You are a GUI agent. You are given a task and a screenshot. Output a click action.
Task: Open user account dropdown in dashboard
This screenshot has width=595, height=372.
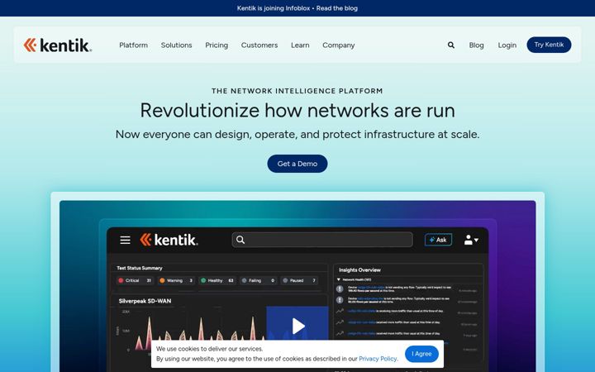(471, 240)
